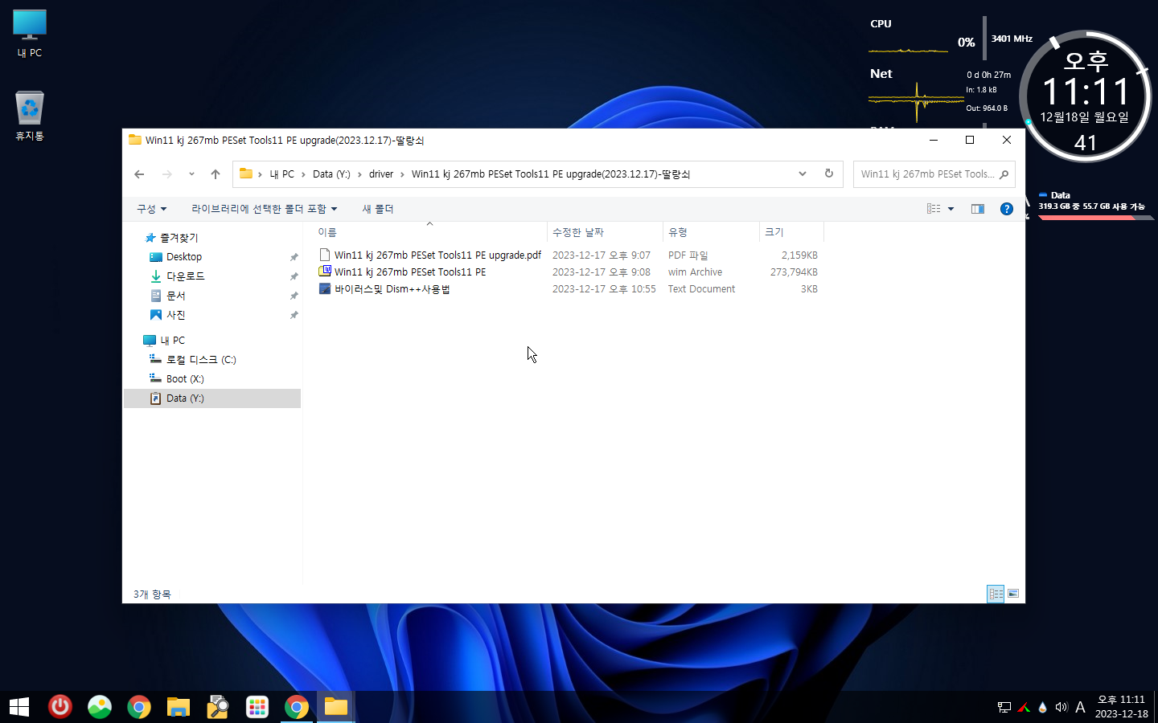Open the 내 PC desktop icon
Screen dimensions: 1158x723
tap(30, 34)
